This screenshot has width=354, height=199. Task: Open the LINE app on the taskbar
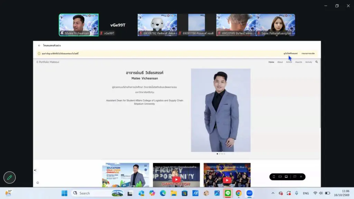228,193
